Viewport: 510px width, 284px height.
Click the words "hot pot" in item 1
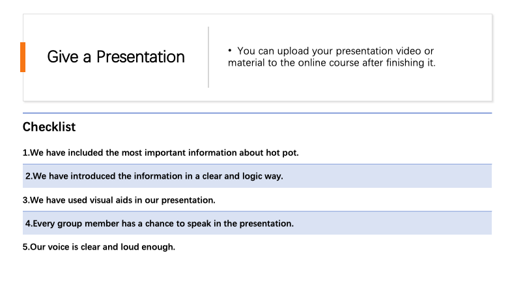coord(282,153)
